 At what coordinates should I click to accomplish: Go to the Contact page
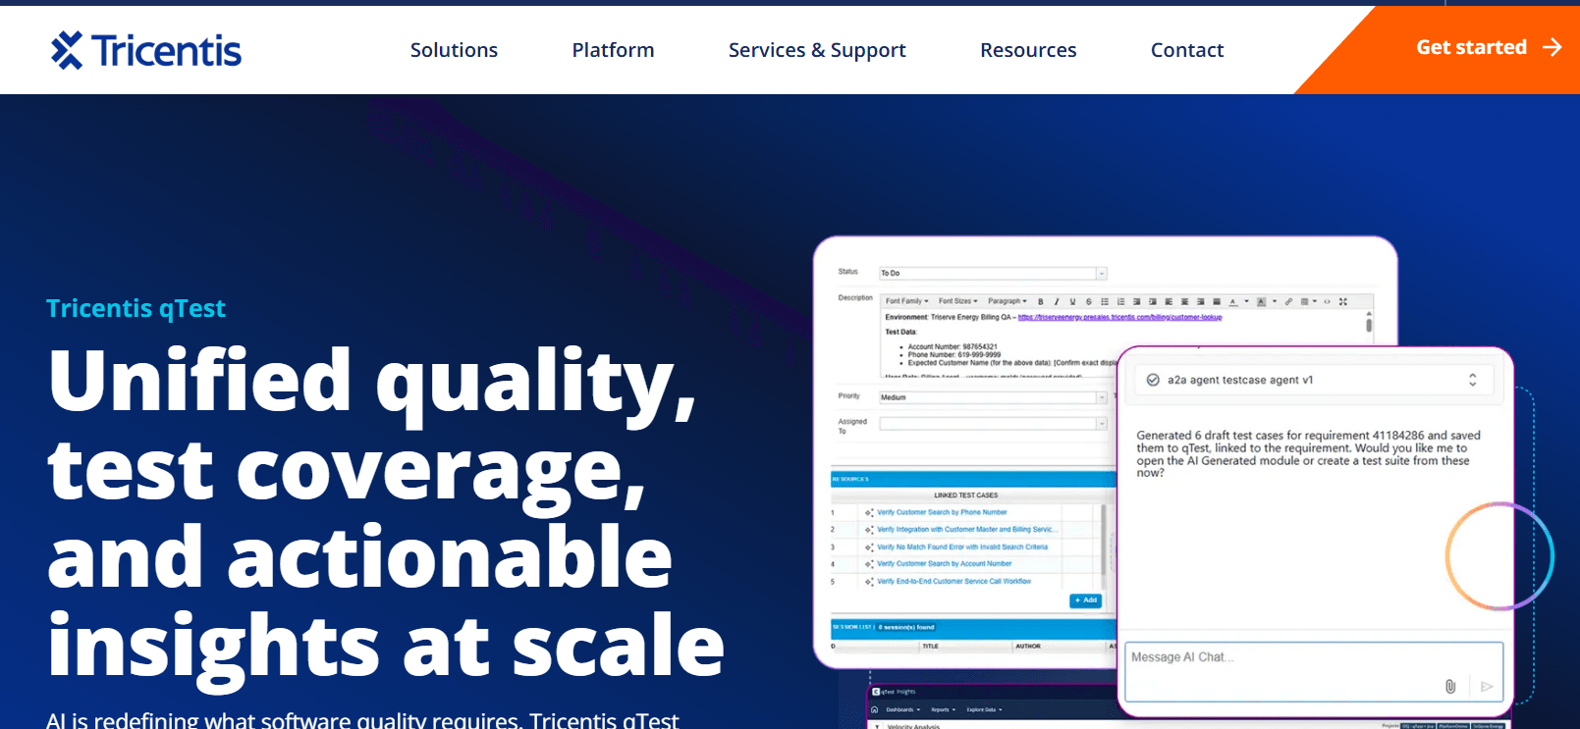coord(1187,50)
